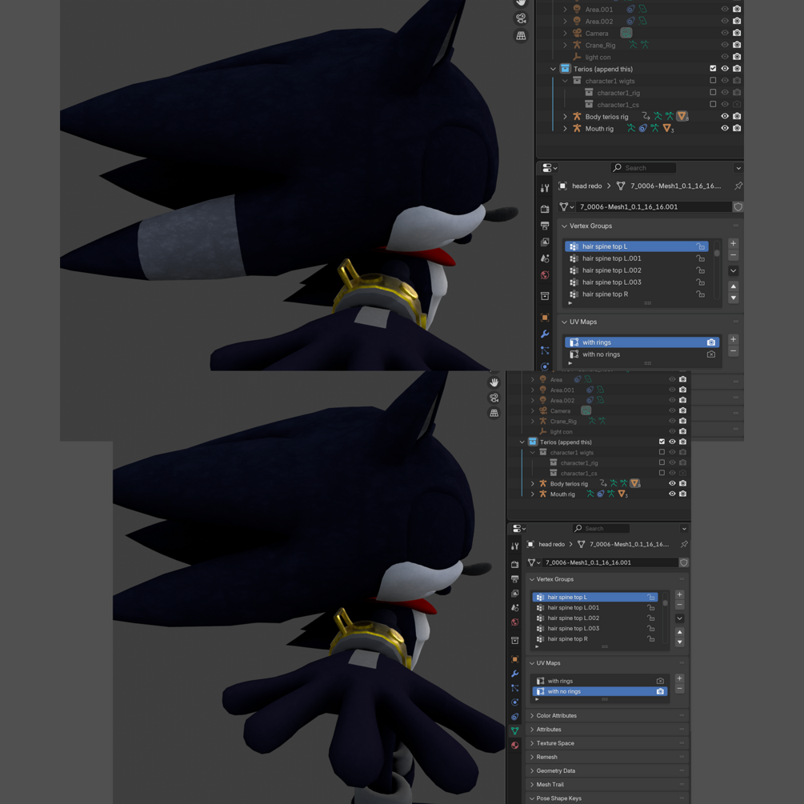The width and height of the screenshot is (804, 804).
Task: Toggle Camera visibility eye in top outliner
Action: point(725,33)
